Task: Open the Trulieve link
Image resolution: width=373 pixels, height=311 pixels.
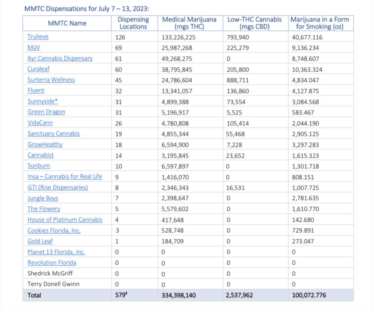Action: [38, 37]
